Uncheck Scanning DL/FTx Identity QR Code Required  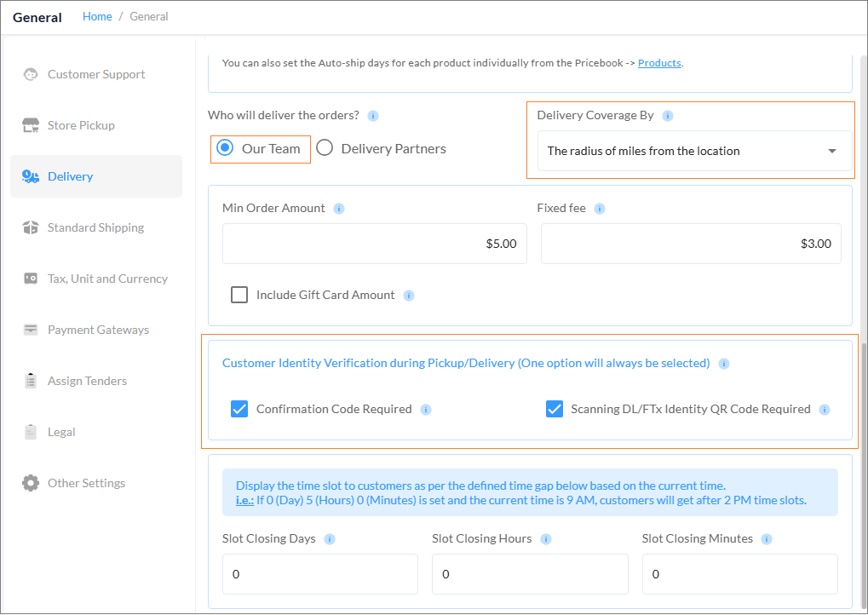pos(555,409)
